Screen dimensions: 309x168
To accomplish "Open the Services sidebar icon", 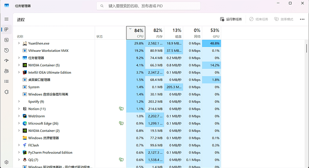I will 7,92.
